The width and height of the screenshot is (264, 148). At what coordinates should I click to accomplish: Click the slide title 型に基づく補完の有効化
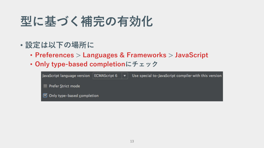[87, 21]
